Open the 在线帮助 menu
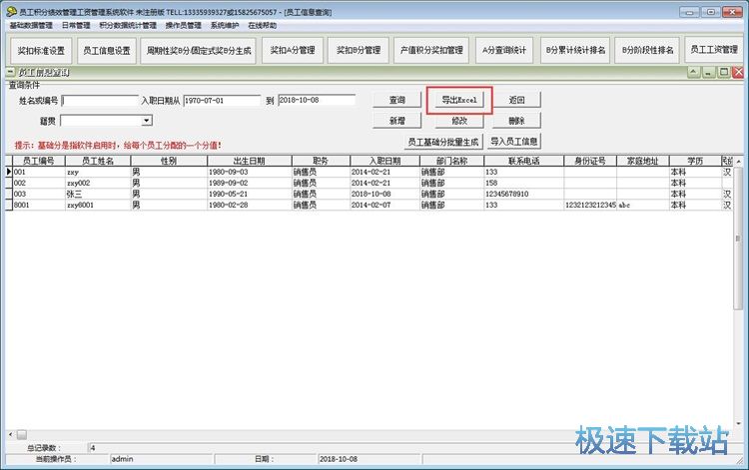This screenshot has width=749, height=470. pos(263,25)
